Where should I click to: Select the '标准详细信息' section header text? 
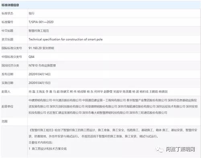click(x=10, y=5)
